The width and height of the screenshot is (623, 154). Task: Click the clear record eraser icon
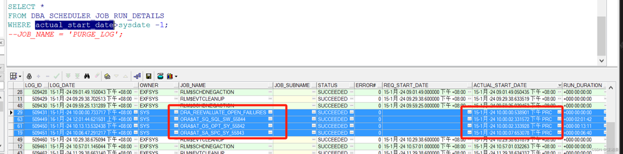[x=97, y=76]
